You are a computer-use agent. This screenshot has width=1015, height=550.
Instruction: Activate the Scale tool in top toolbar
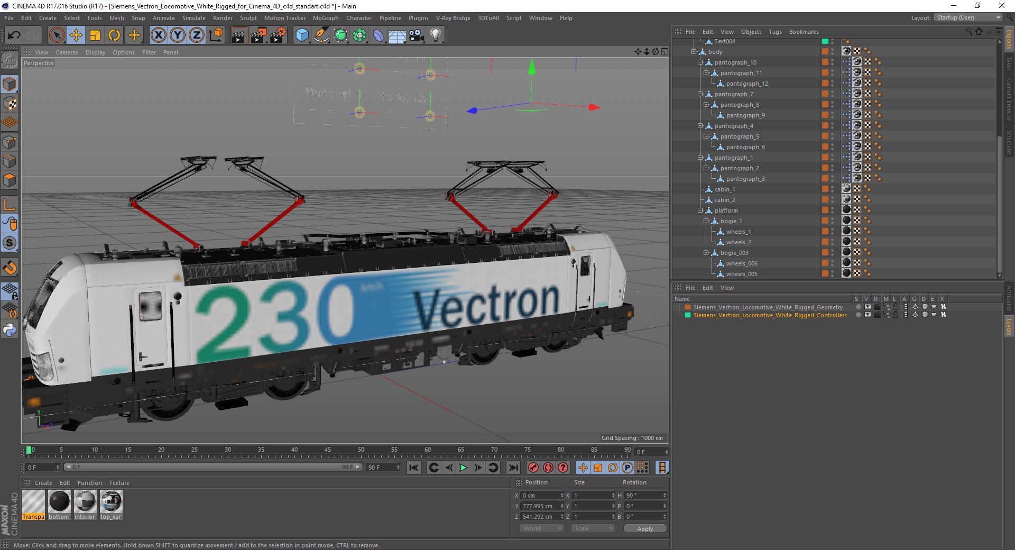pos(95,35)
